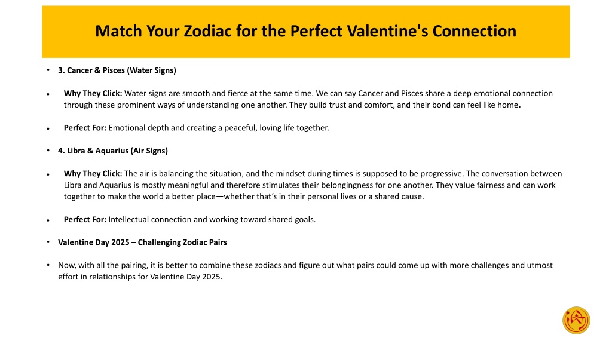The width and height of the screenshot is (612, 344).
Task: Click the line 'effort in relationships for Valentine Day'
Action: coord(140,277)
